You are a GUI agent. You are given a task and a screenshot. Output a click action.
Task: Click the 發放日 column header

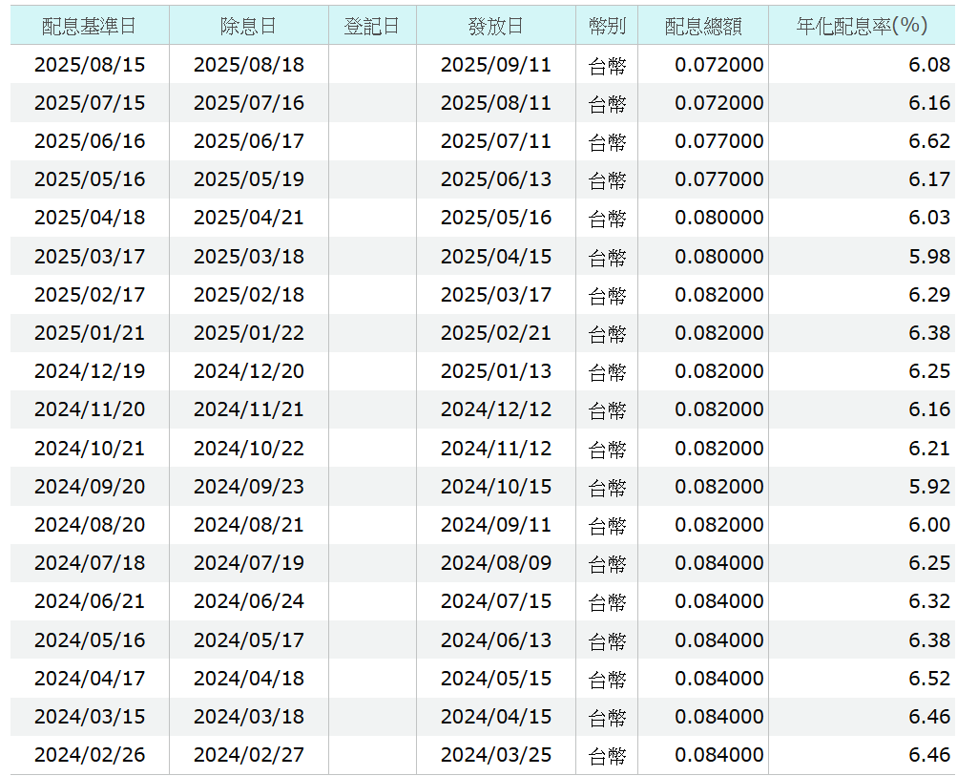pos(495,26)
